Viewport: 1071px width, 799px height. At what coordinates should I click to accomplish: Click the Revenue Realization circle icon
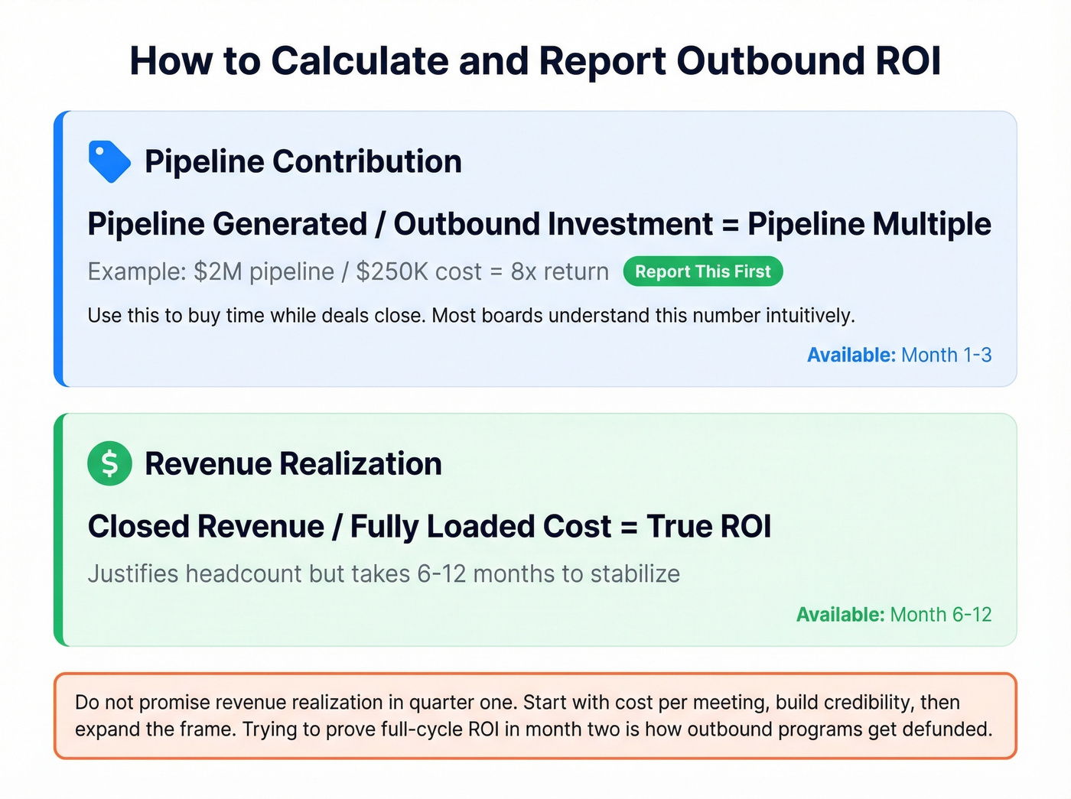click(109, 463)
